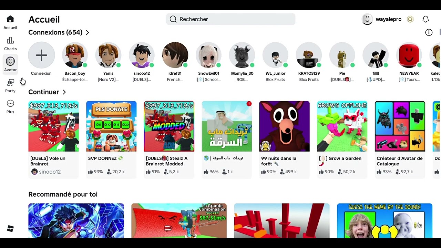Image resolution: width=441 pixels, height=248 pixels.
Task: Open notifications bell
Action: [x=426, y=19]
